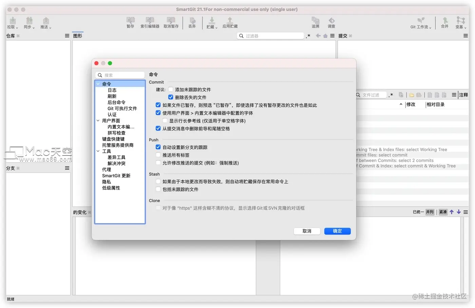Click the 变基 (Rebase) toolbar icon
Screen dimensions: 475x308
460,20
